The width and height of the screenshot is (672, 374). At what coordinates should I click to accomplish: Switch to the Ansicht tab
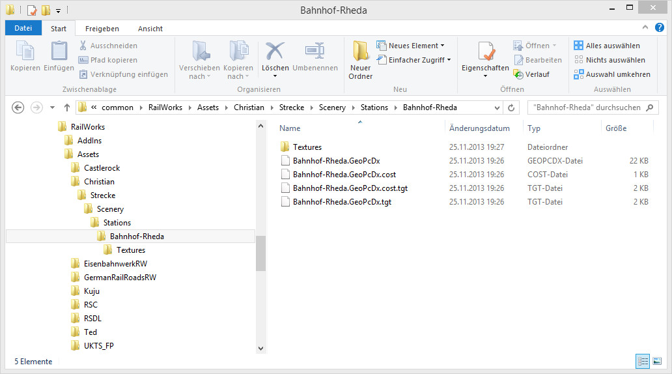150,29
